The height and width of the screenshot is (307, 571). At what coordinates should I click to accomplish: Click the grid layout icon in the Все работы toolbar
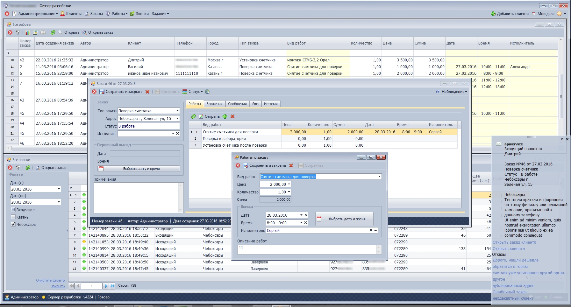[43, 32]
